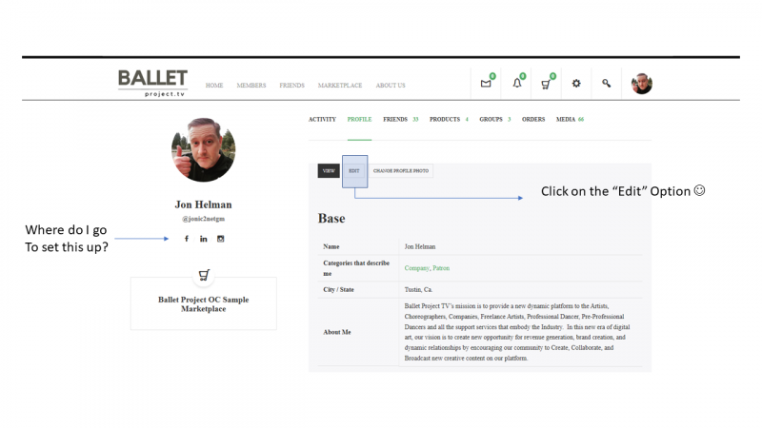The width and height of the screenshot is (762, 428).
Task: Click the Patron category link
Action: pyautogui.click(x=441, y=268)
